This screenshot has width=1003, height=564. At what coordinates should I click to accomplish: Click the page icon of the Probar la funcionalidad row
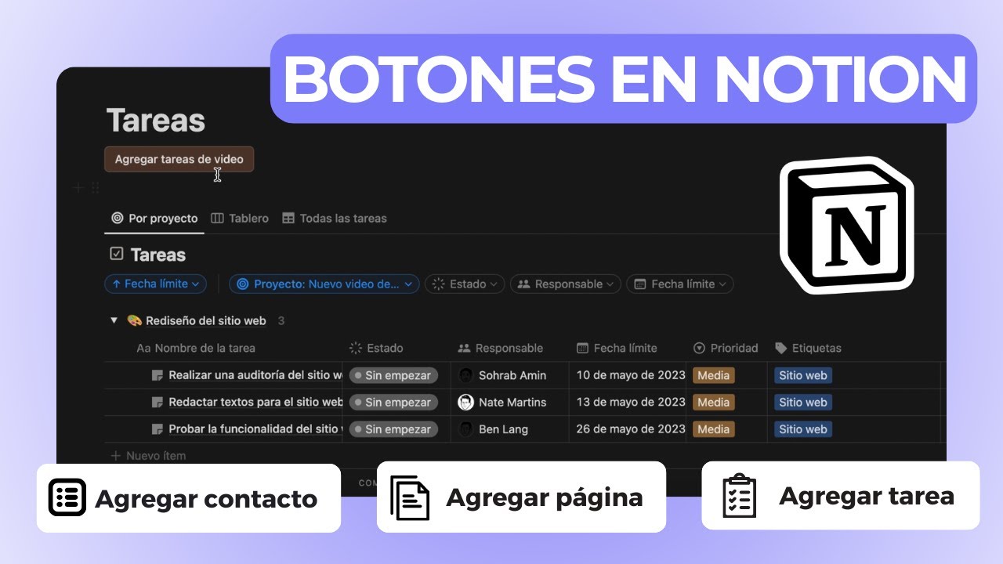coord(158,429)
